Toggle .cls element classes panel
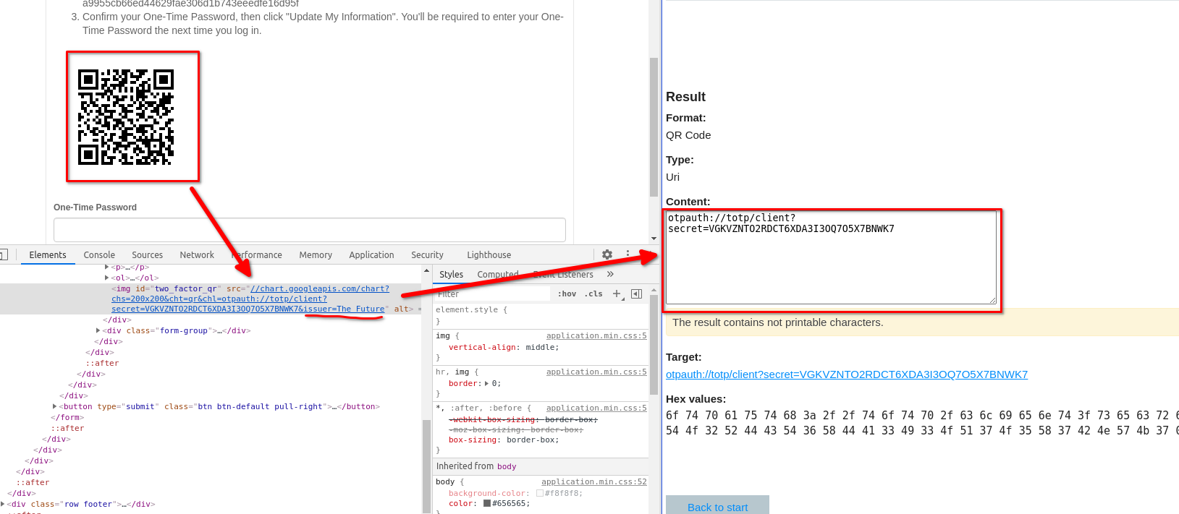1179x514 pixels. click(594, 294)
